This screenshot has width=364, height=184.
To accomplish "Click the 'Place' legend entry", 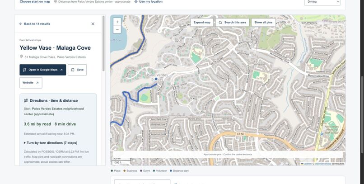I will pos(116,171).
